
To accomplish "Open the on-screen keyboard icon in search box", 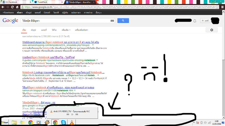I will pyautogui.click(x=112, y=21).
